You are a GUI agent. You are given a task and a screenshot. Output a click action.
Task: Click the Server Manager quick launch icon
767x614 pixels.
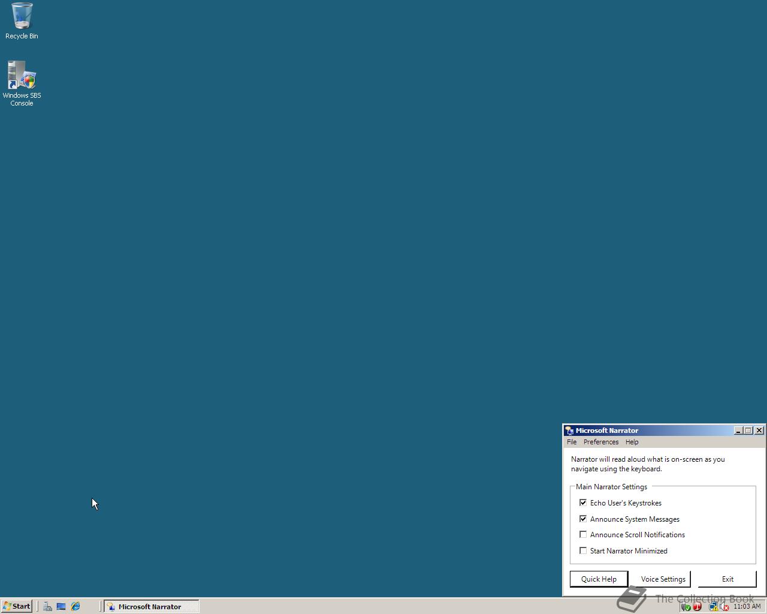click(47, 606)
